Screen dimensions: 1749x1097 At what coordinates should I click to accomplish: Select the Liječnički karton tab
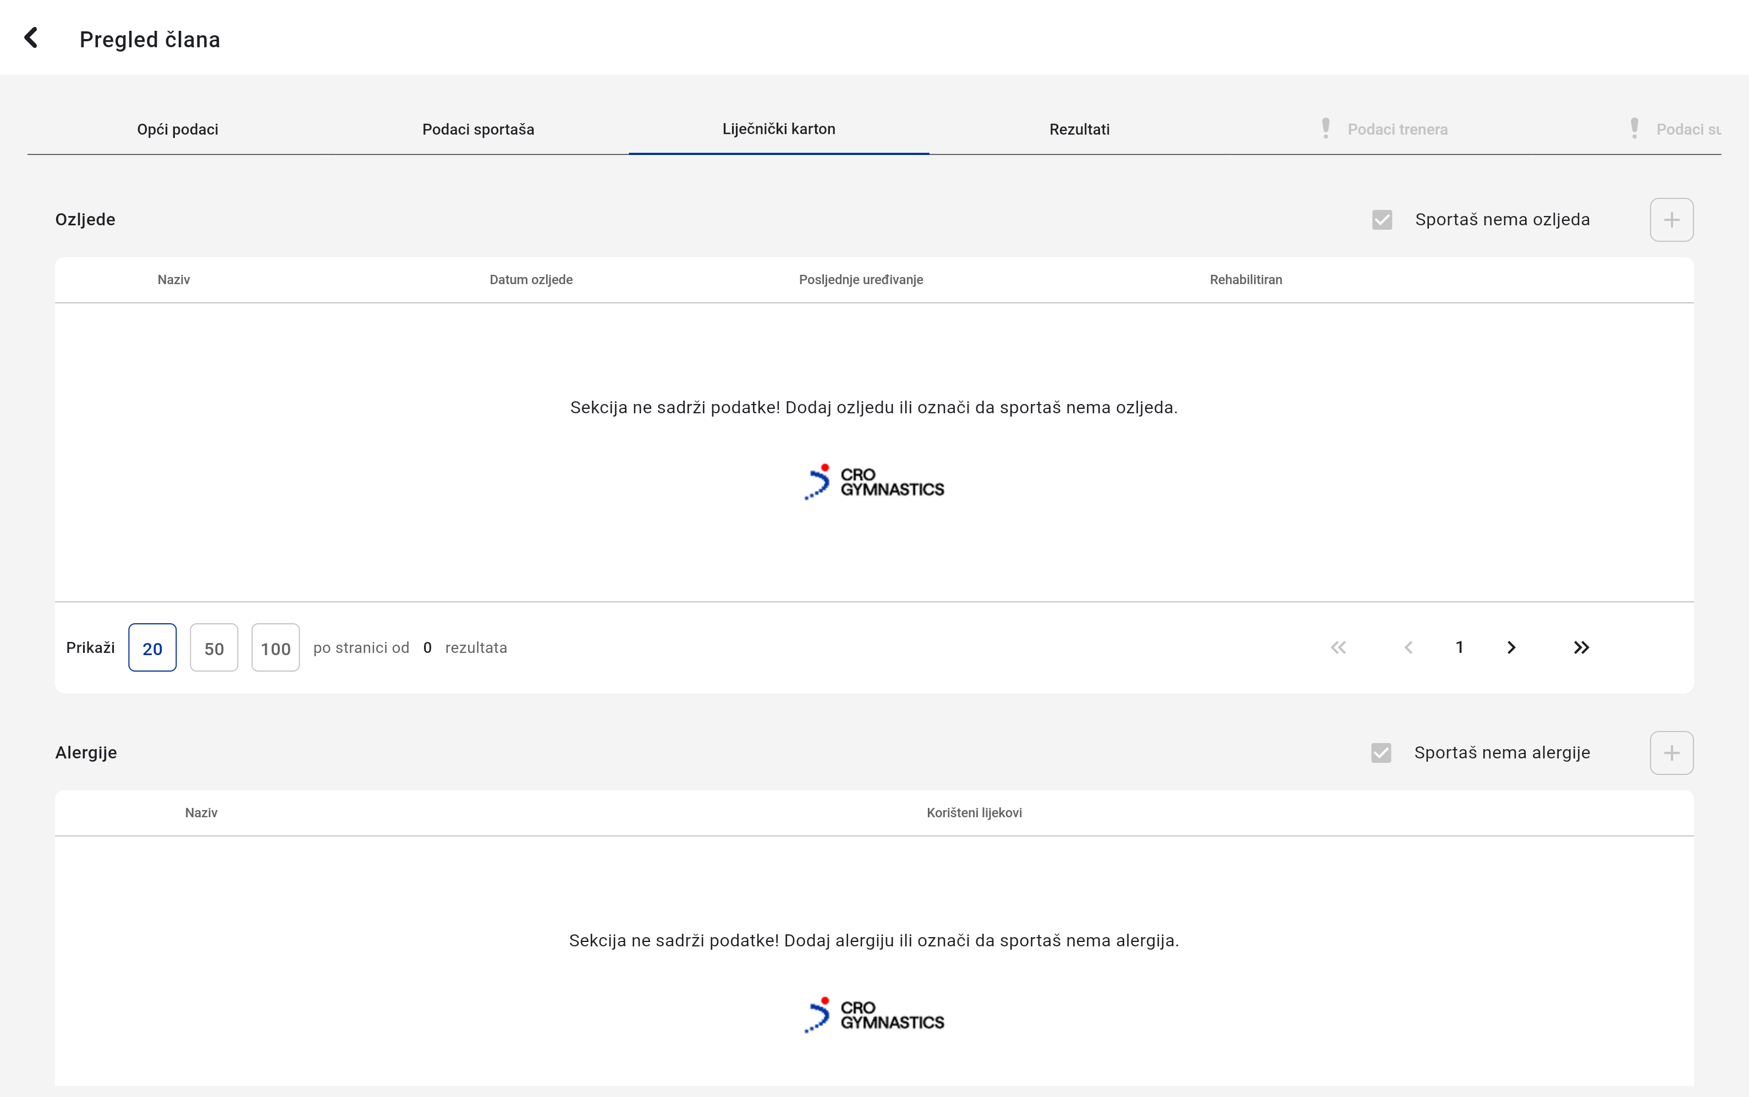778,129
